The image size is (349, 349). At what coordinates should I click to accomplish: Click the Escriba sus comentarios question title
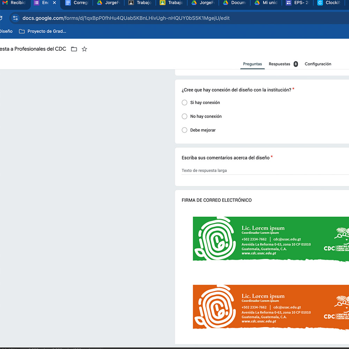[225, 158]
